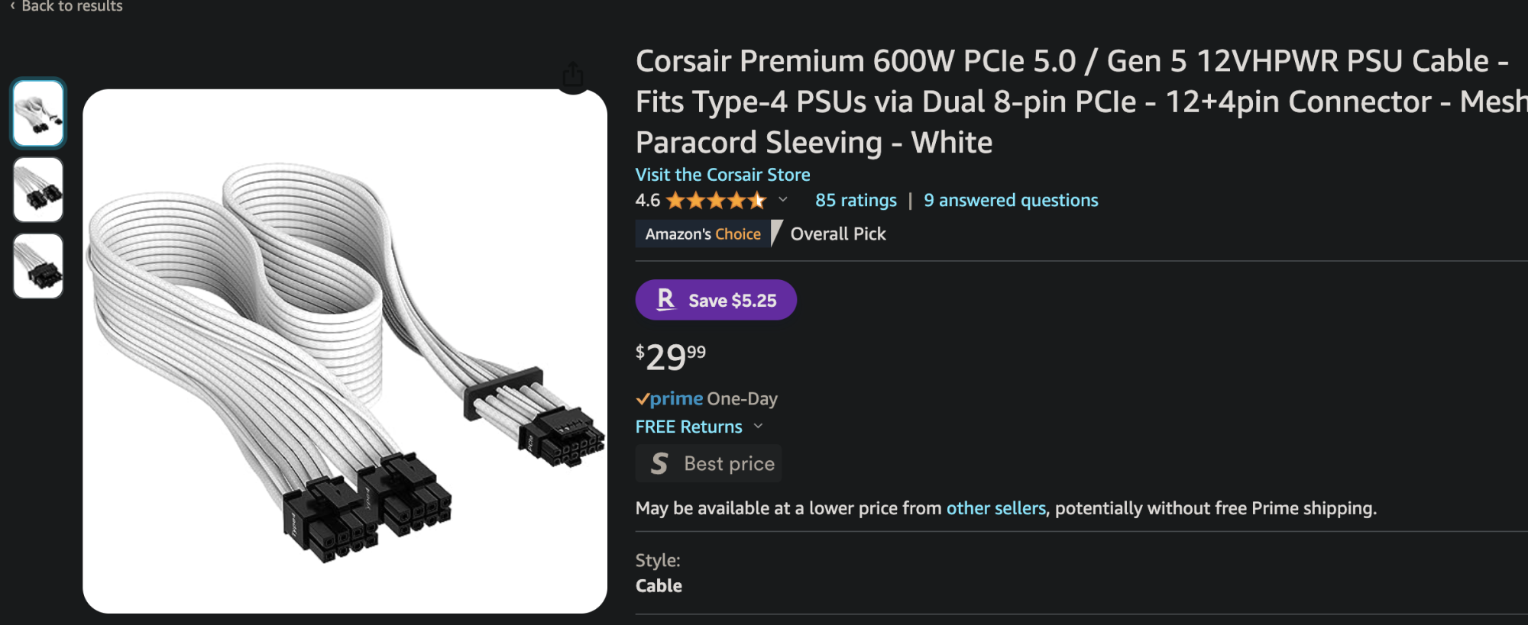Click the share icon above the product image
1528x625 pixels.
572,75
